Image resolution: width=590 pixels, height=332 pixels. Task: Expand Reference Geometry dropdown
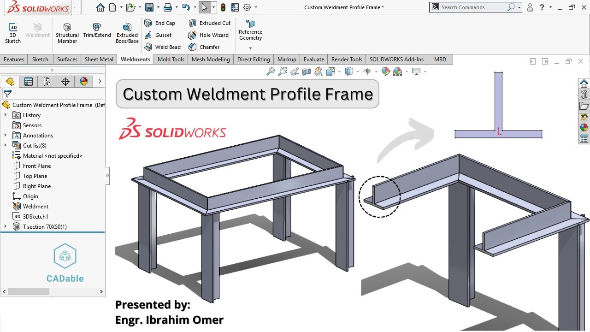[250, 48]
